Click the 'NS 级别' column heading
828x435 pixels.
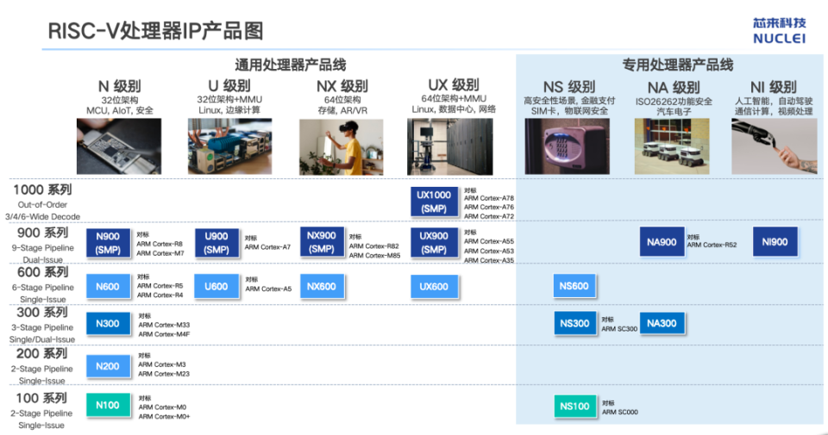tap(569, 86)
